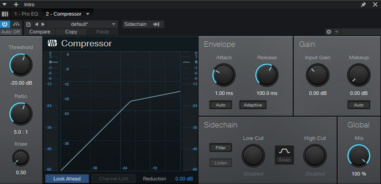Open the gear settings icon
This screenshot has width=381, height=184.
tap(329, 32)
